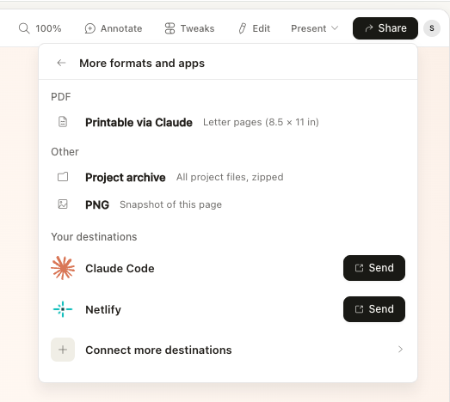Screen dimensions: 450x402
Task: Expand the Present dropdown
Action: [x=315, y=28]
